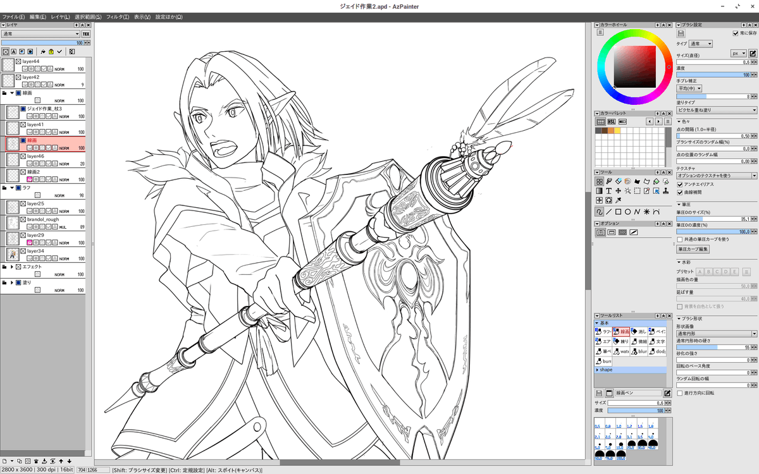Toggle visibility of layer44
This screenshot has height=474, width=759.
pos(18,61)
